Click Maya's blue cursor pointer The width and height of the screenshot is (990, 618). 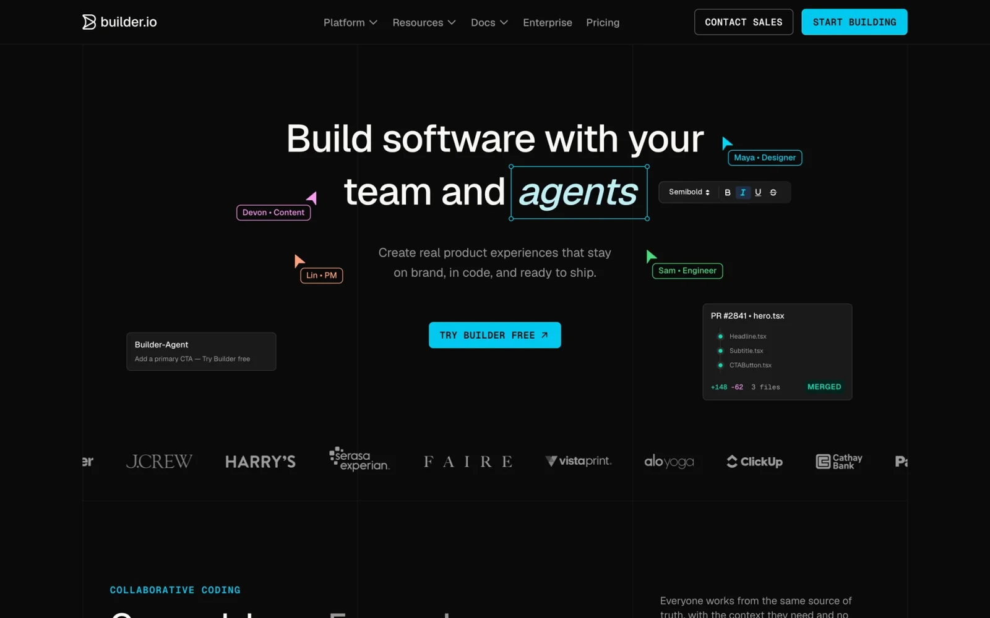[x=726, y=143]
